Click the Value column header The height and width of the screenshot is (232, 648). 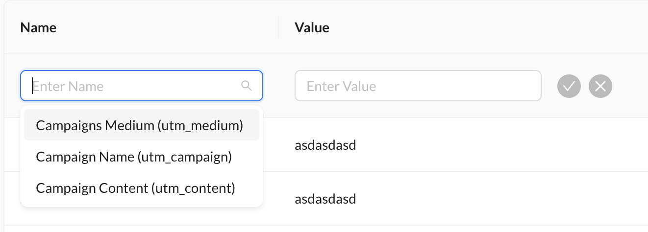312,27
